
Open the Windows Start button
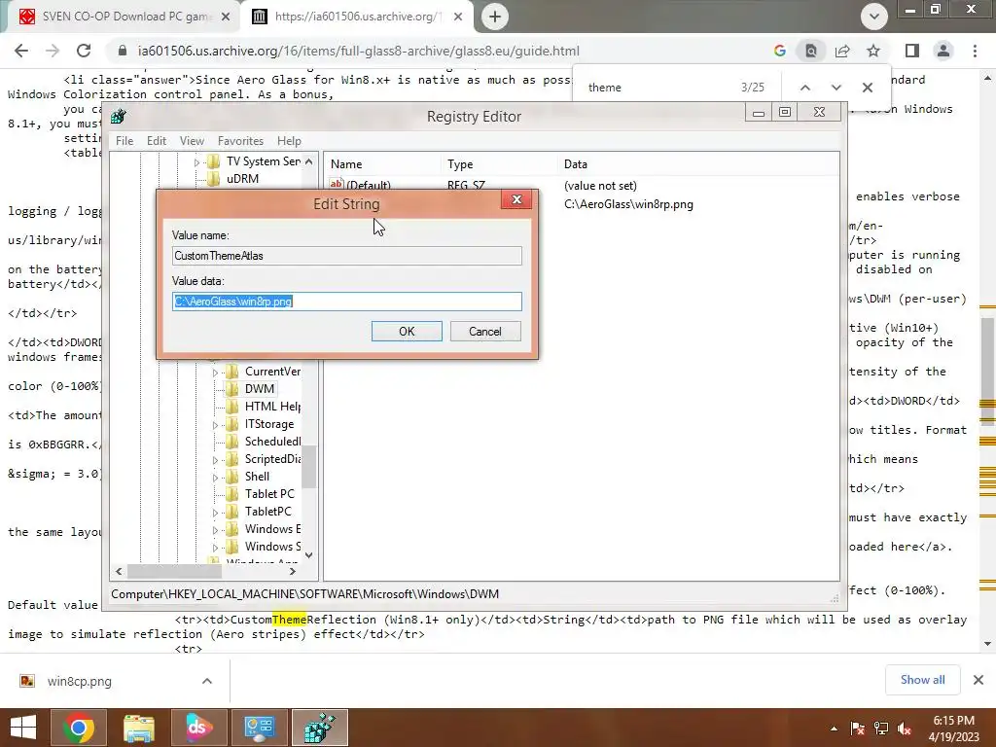[x=23, y=728]
